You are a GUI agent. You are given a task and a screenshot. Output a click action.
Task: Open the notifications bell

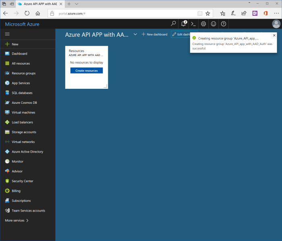(x=184, y=23)
